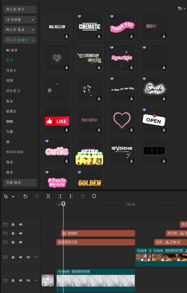Download the LIKE thumbs-up template
The image size is (187, 293).
pos(66,129)
